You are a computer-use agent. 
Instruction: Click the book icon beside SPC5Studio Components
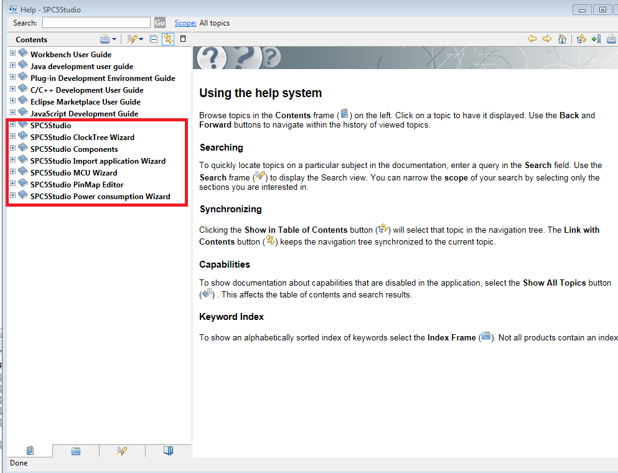[x=23, y=148]
